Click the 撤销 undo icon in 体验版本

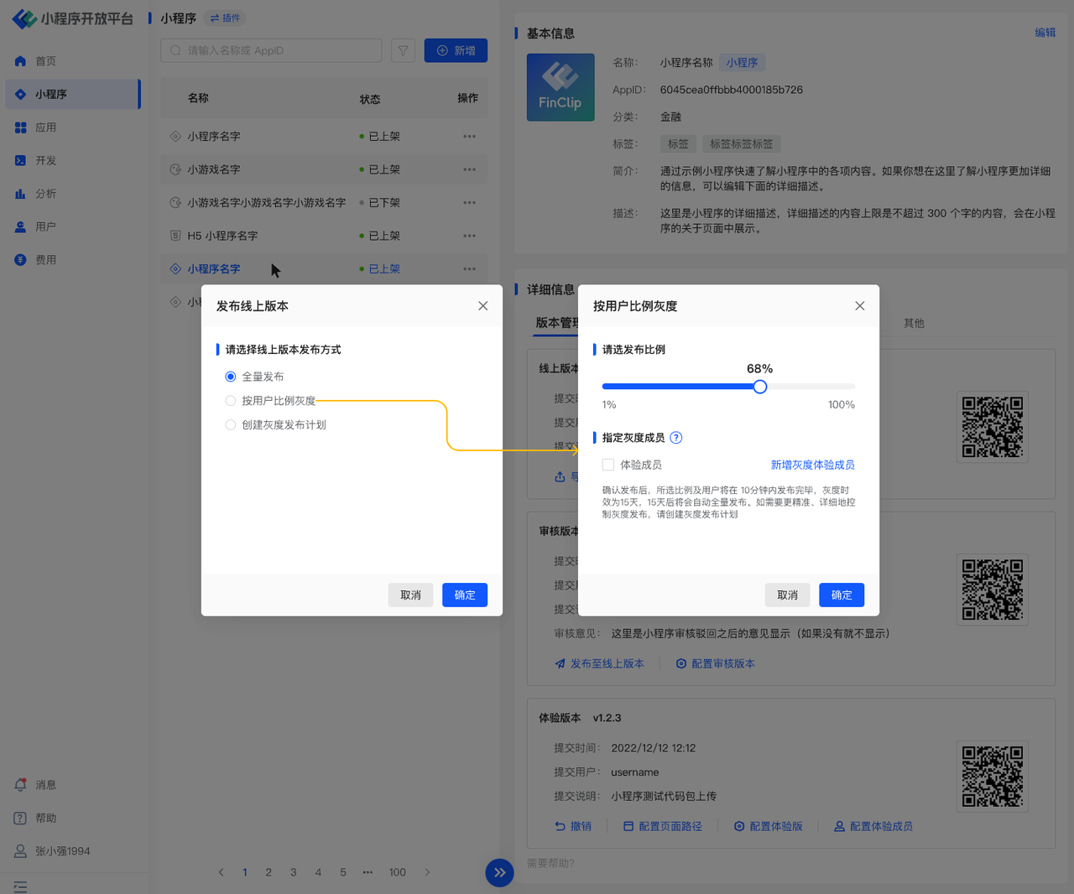pos(560,826)
